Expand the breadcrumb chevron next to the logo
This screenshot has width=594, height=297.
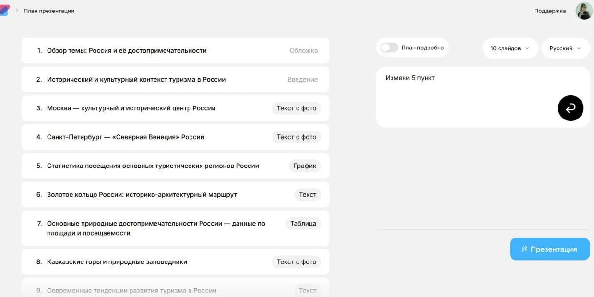coord(16,9)
